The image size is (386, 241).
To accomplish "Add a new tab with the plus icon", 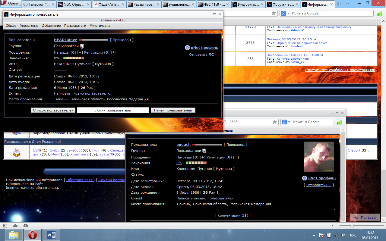I will click(x=339, y=4).
